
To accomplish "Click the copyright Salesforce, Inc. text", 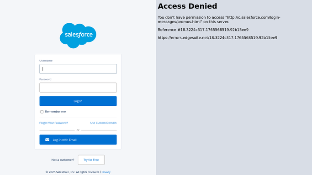I will pyautogui.click(x=73, y=172).
